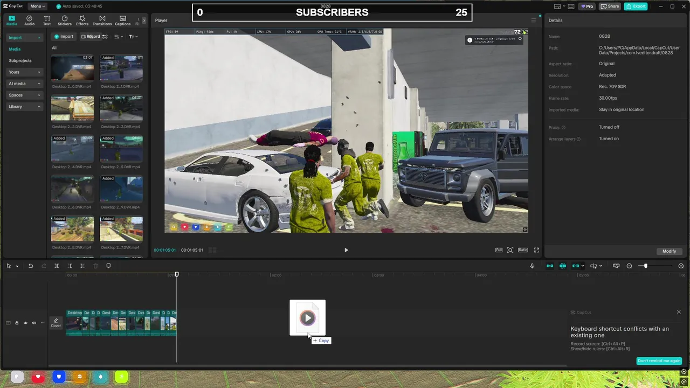Expand the AI media section

click(x=24, y=84)
